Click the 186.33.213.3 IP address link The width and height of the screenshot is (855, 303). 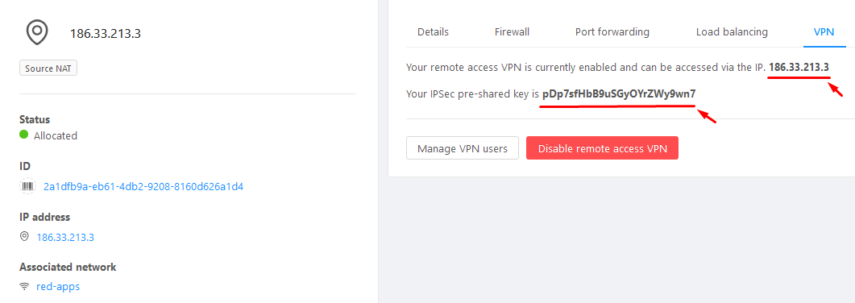[65, 237]
